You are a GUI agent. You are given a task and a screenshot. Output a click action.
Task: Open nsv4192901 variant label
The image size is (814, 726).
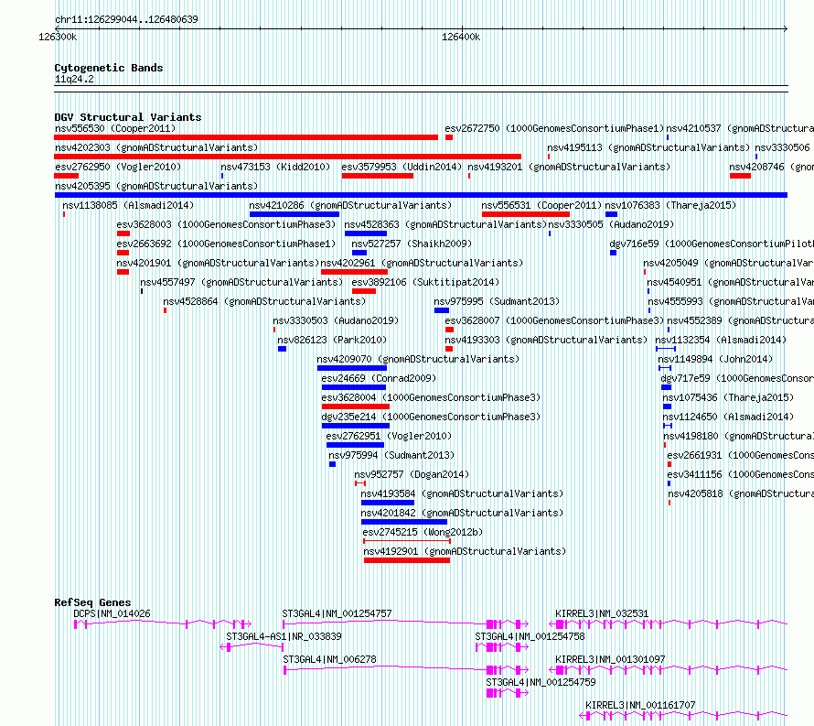(x=465, y=551)
